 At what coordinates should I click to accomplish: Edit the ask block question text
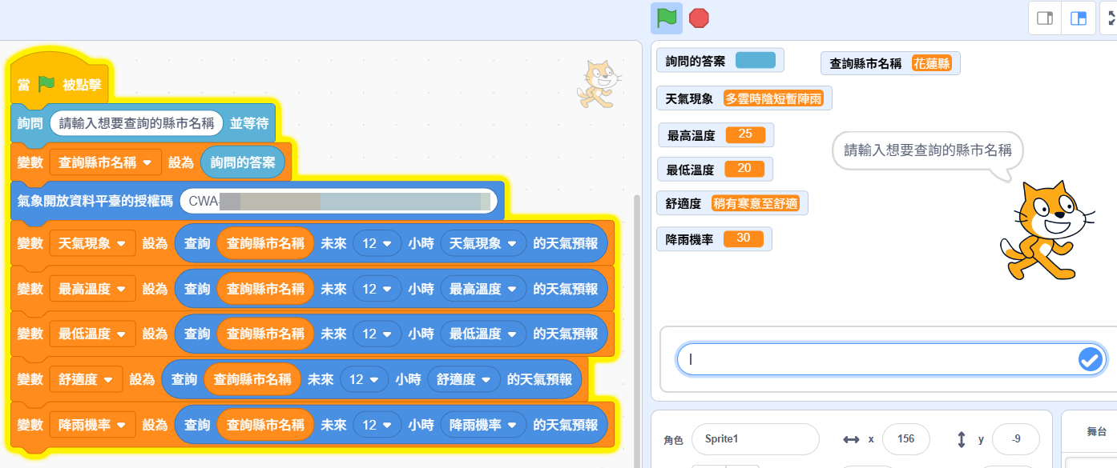pos(136,123)
